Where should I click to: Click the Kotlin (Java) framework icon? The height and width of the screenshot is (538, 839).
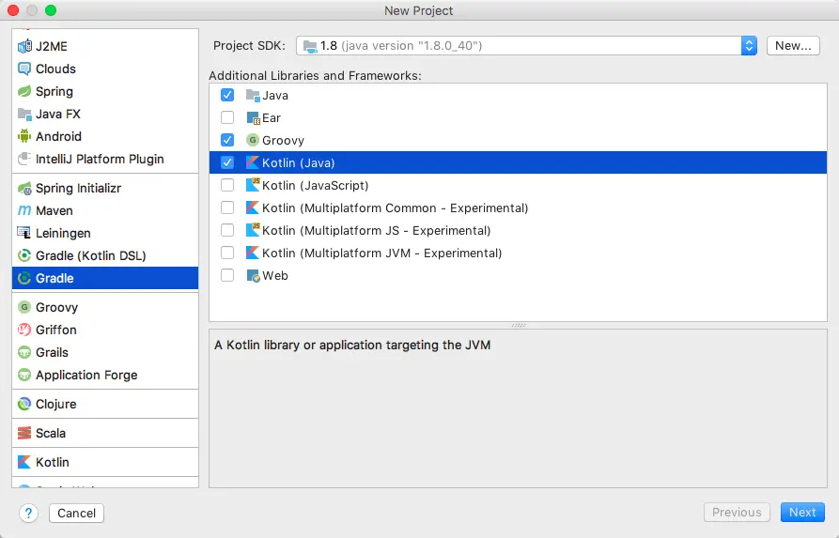pyautogui.click(x=253, y=162)
